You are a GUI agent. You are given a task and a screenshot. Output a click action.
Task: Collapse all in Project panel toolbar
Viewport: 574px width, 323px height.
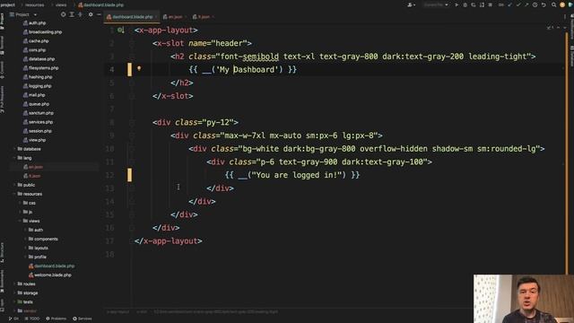tap(80, 14)
